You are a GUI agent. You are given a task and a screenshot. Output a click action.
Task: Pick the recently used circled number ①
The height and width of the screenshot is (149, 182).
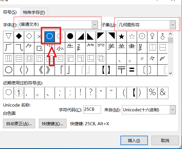(x=19, y=93)
